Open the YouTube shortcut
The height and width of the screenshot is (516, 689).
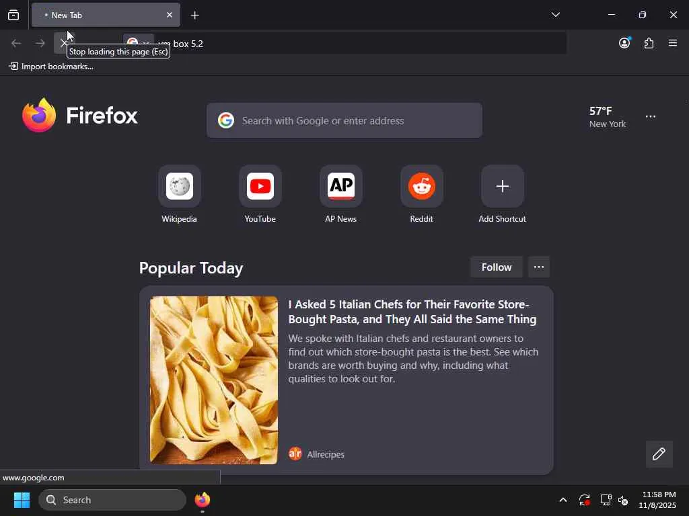point(260,186)
